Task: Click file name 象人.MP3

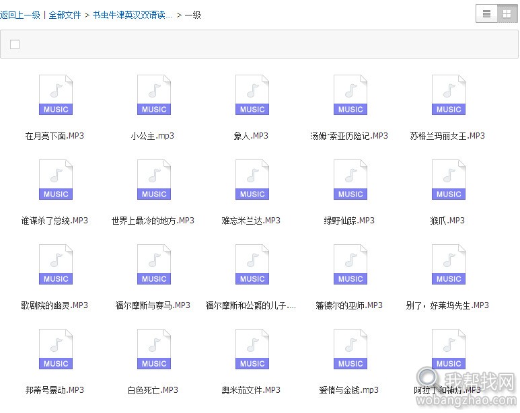Action: click(251, 136)
